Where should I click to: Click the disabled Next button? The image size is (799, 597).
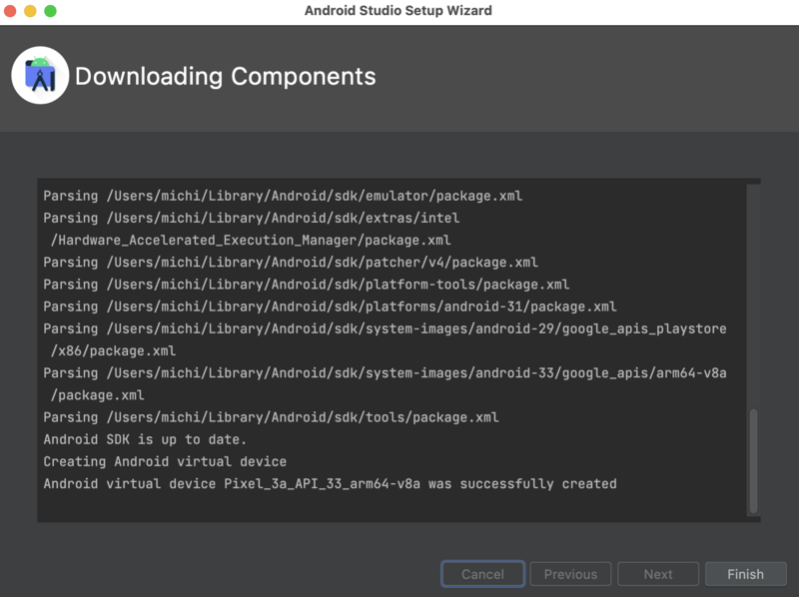coord(658,574)
